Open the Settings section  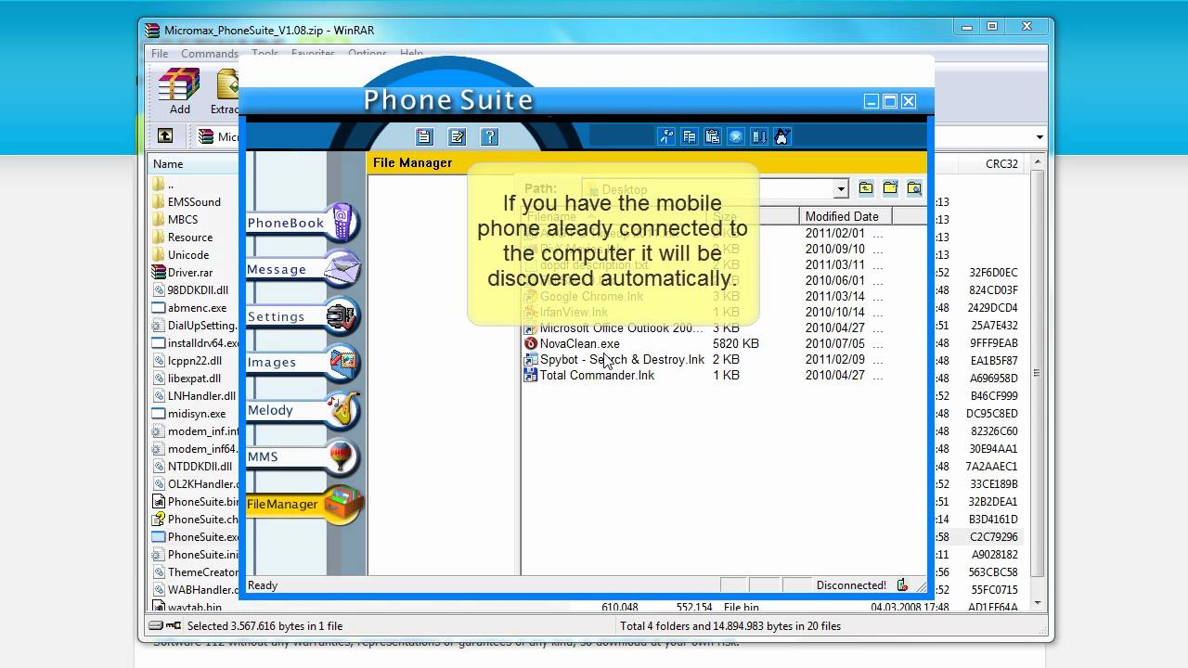(x=302, y=316)
